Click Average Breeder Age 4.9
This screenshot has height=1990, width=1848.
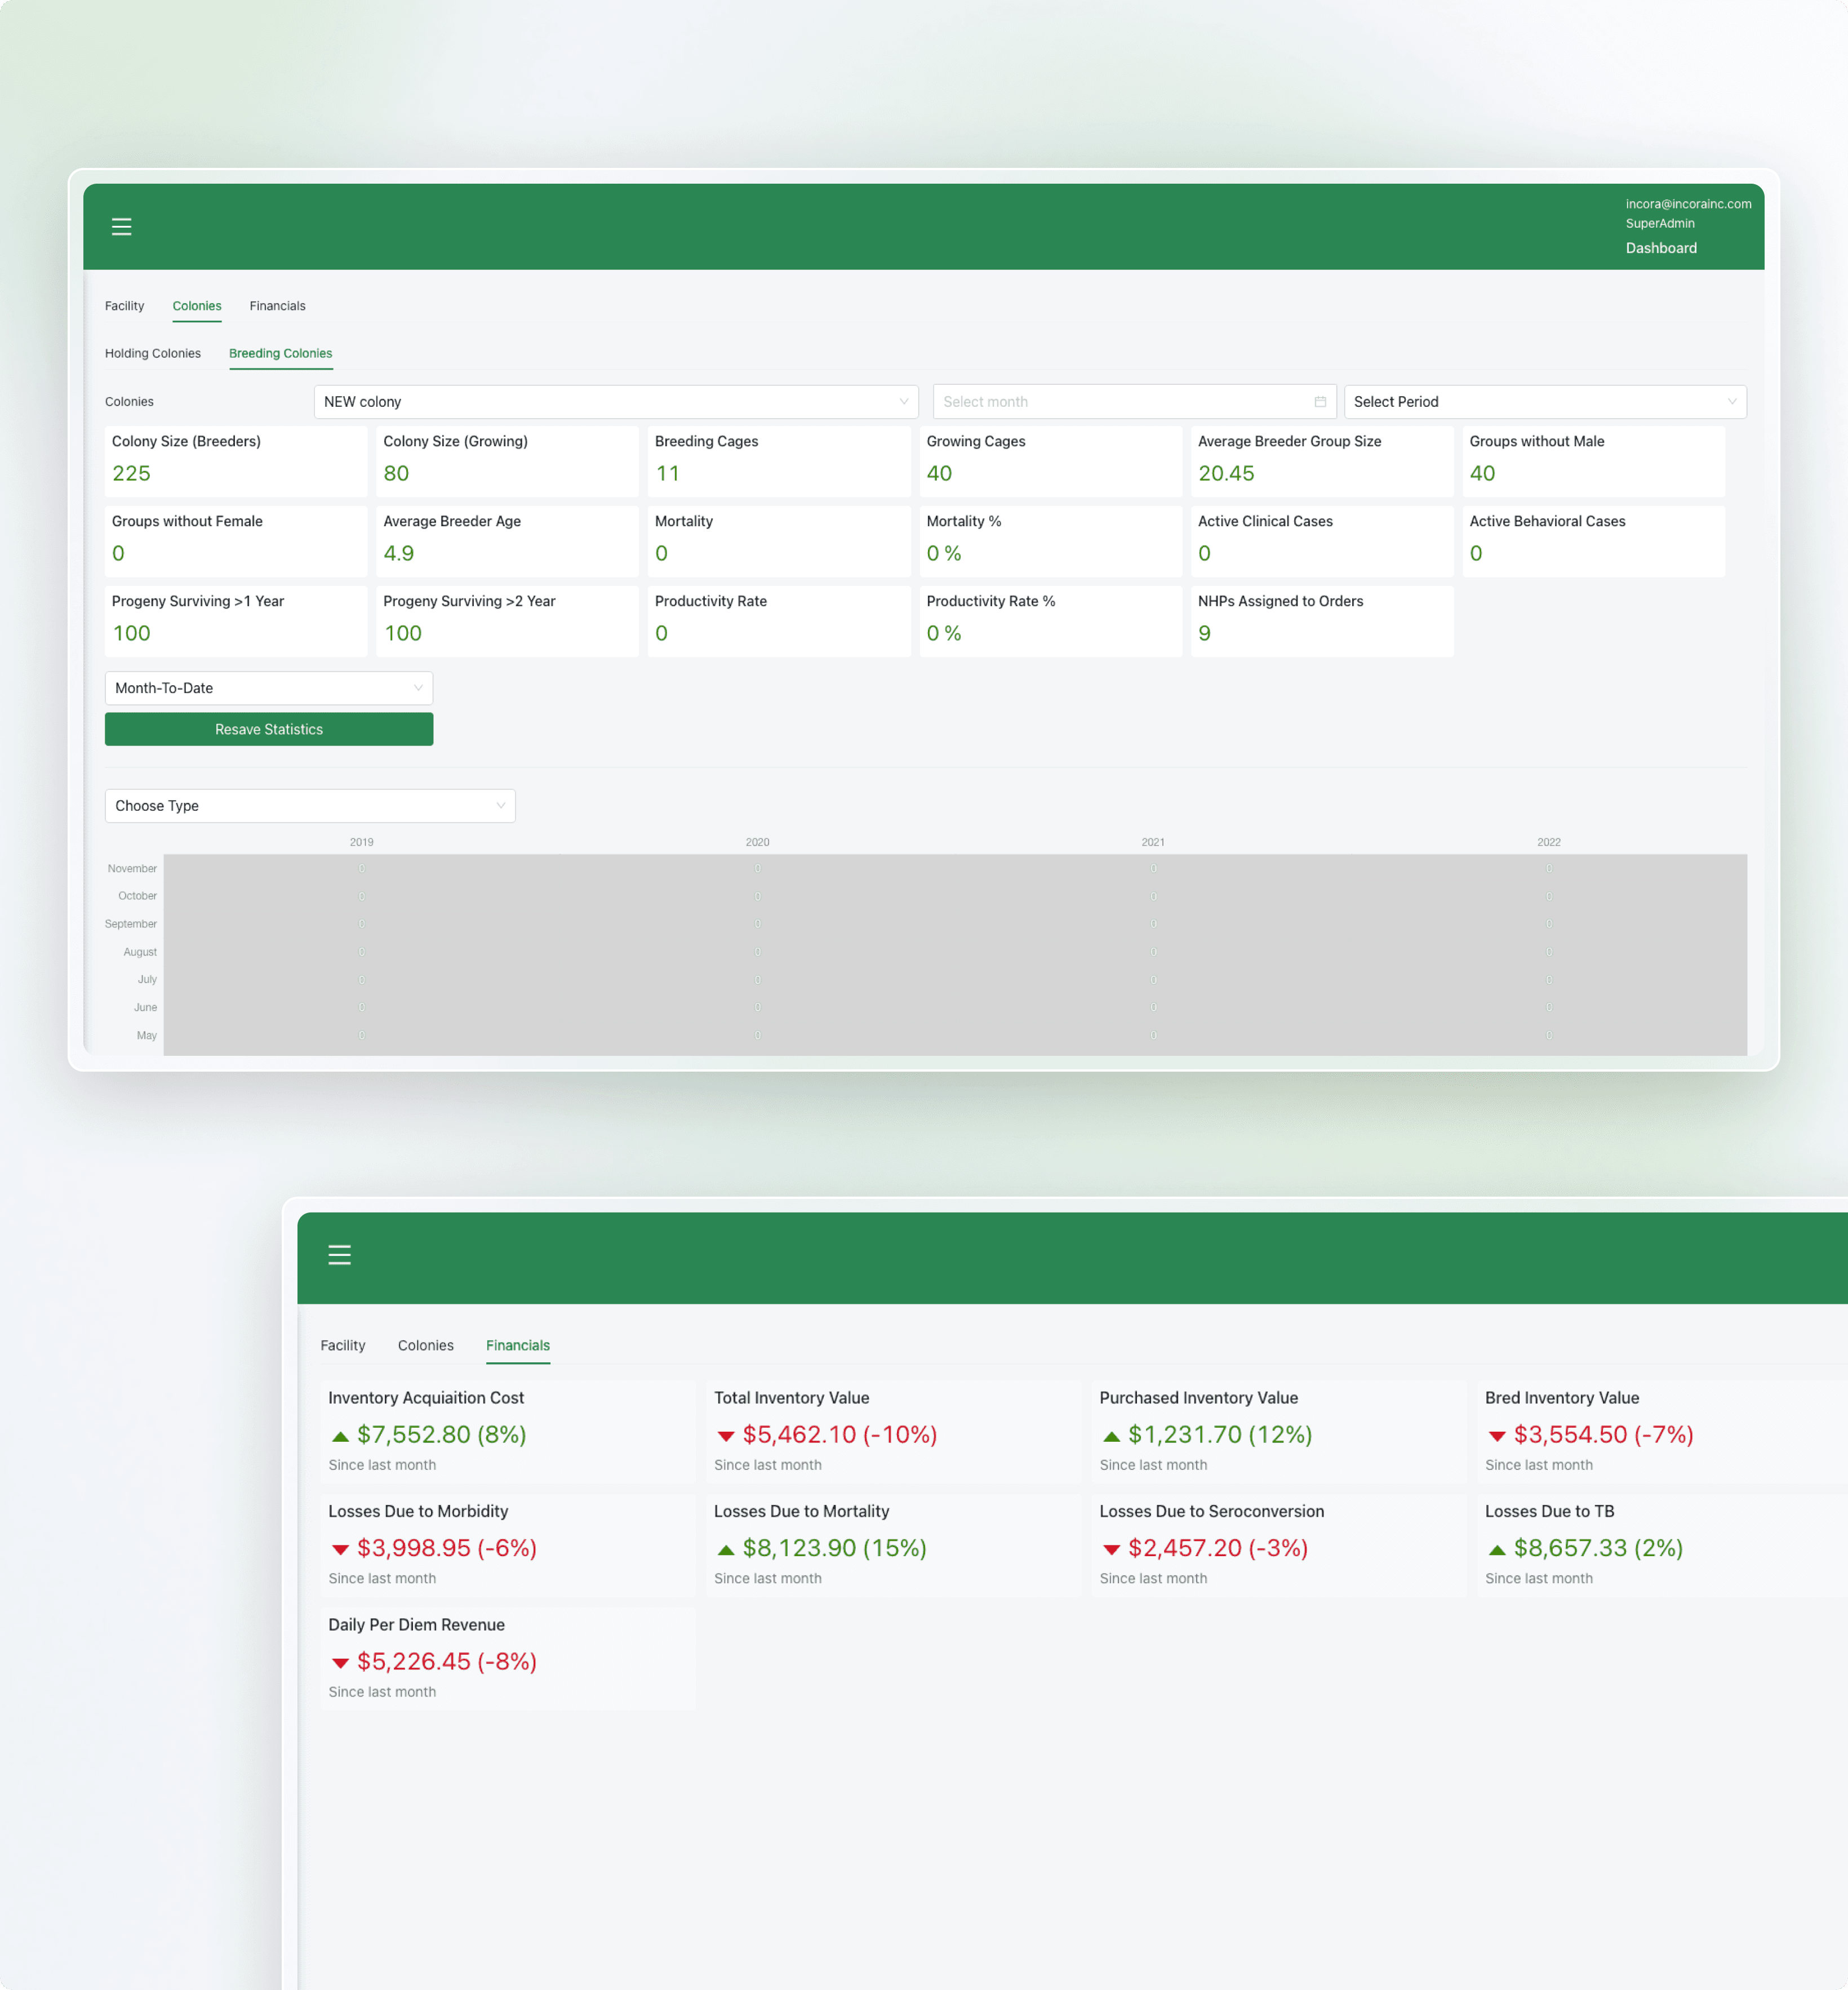[398, 553]
